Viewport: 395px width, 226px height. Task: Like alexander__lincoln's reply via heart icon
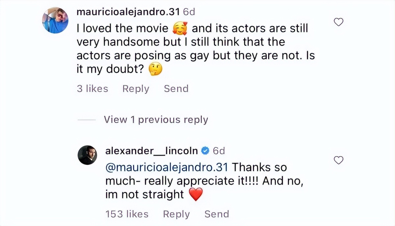[338, 160]
